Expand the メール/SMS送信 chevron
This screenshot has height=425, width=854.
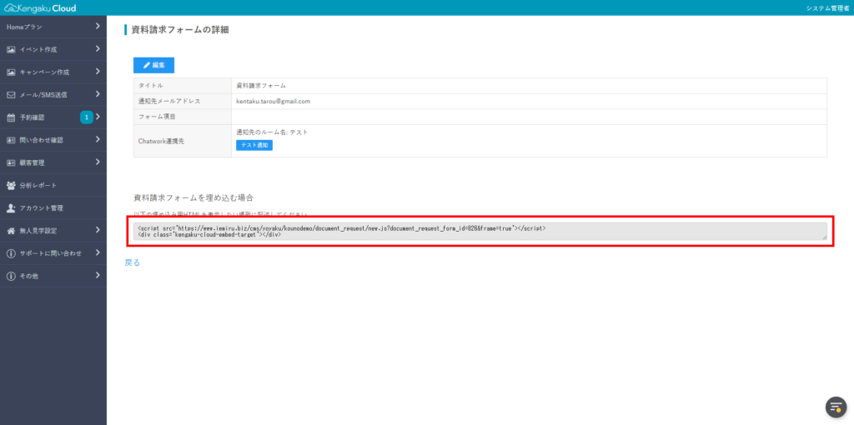click(x=98, y=94)
